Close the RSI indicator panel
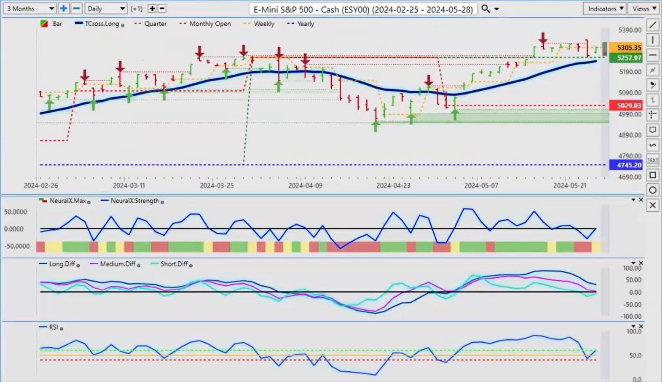 (641, 326)
